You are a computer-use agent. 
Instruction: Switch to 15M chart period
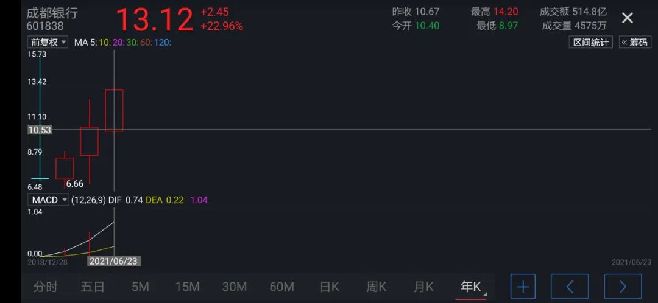(187, 287)
